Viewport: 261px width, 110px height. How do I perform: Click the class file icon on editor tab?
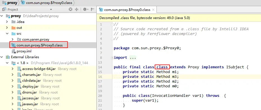pyautogui.click(x=101, y=10)
